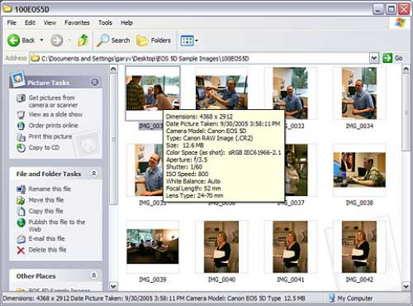Click the task pane scroll up arrow

click(113, 69)
